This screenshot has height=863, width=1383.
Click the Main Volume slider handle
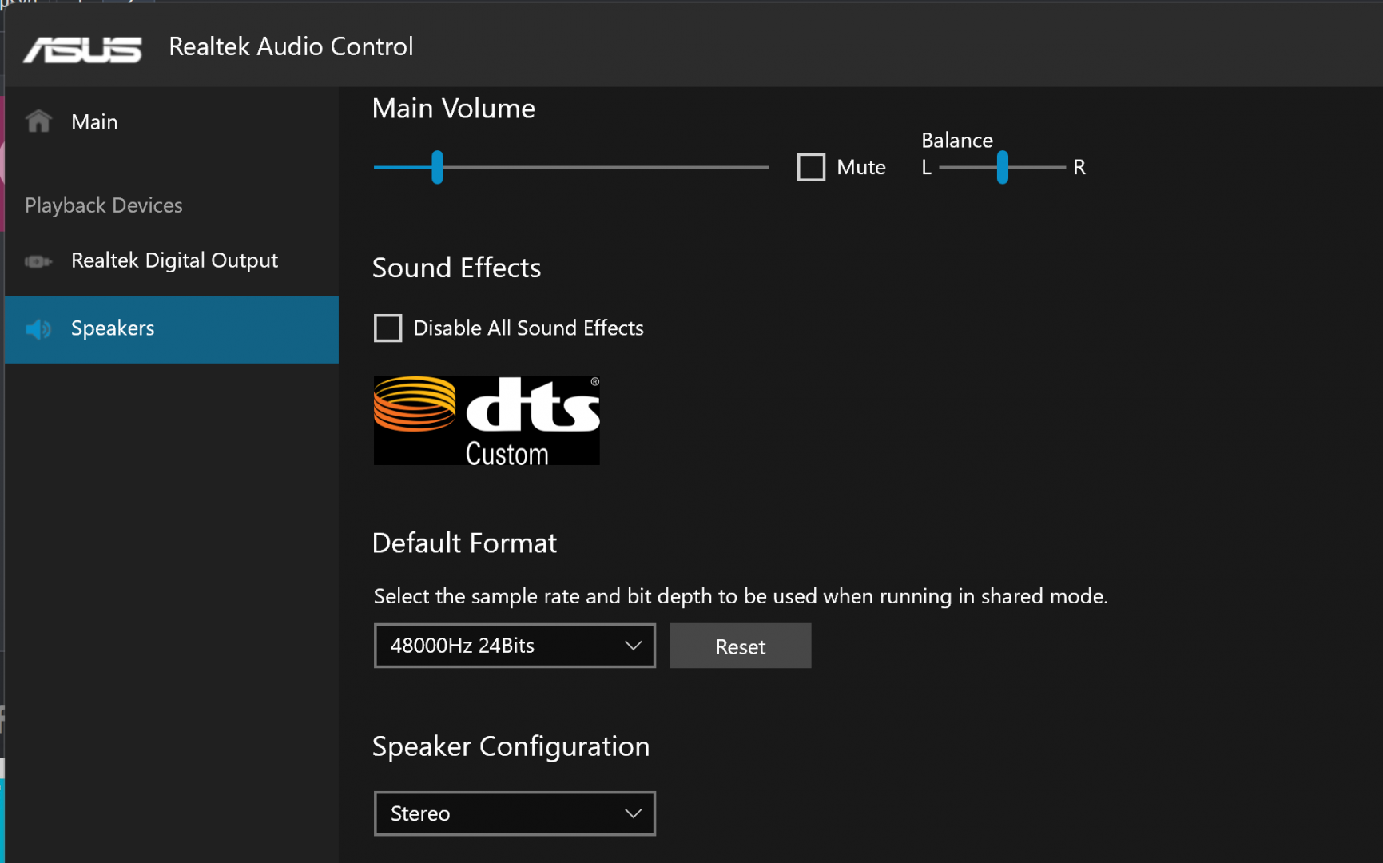pos(437,168)
